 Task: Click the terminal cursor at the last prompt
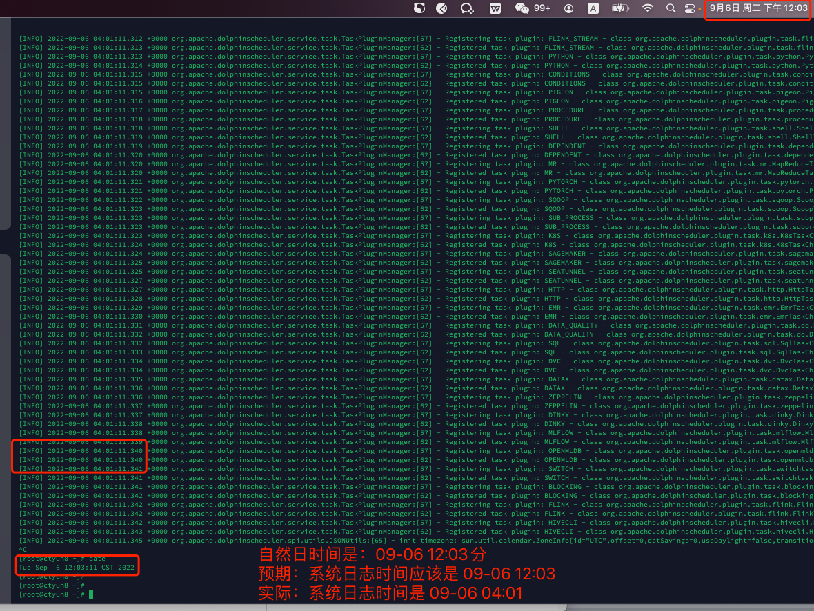coord(91,594)
